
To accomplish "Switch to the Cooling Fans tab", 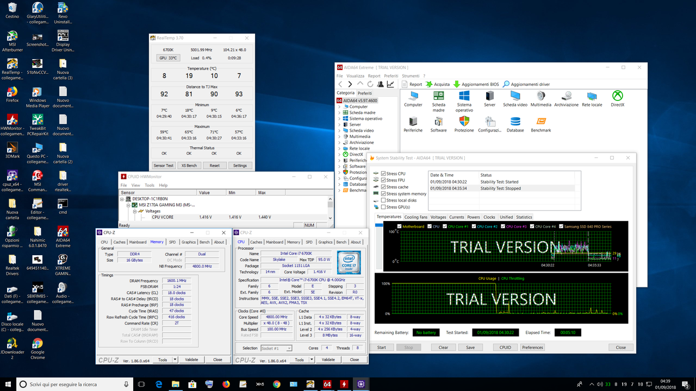I will coord(417,217).
